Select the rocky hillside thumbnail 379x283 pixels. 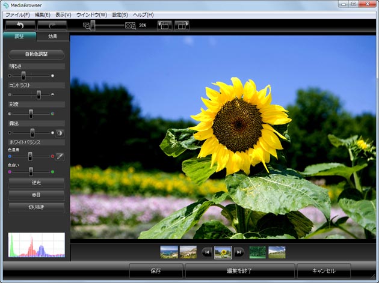(188, 252)
